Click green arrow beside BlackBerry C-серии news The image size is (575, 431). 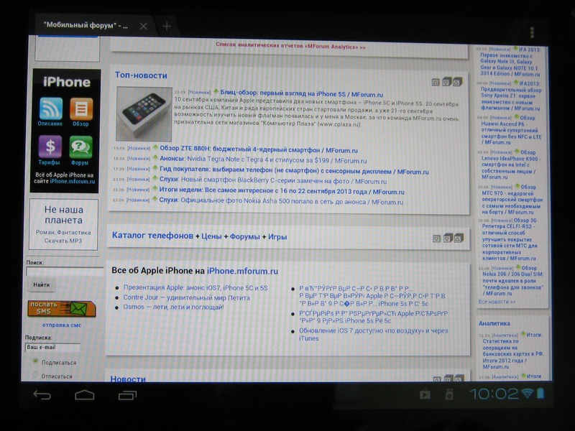155,179
